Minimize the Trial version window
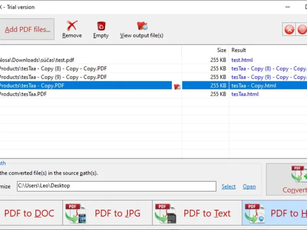The width and height of the screenshot is (307, 230). [287, 7]
